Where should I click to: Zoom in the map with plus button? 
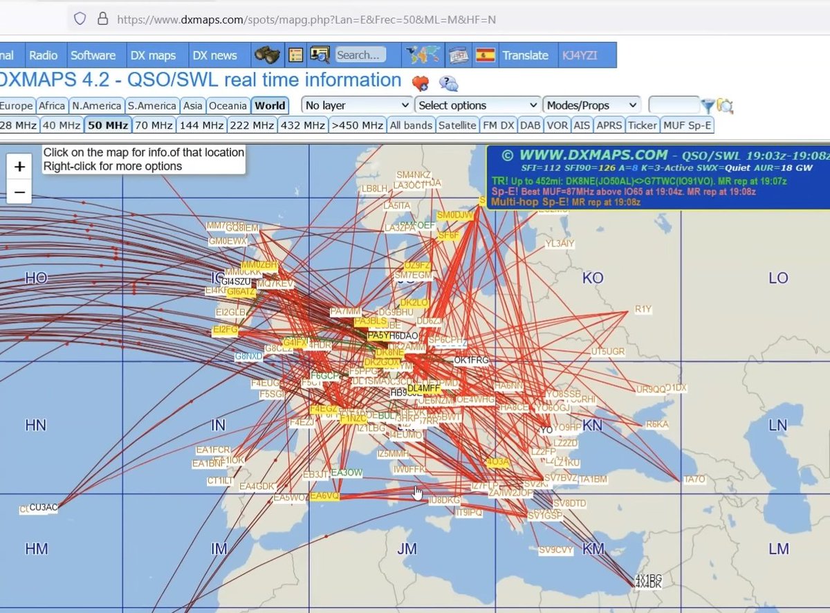click(19, 167)
